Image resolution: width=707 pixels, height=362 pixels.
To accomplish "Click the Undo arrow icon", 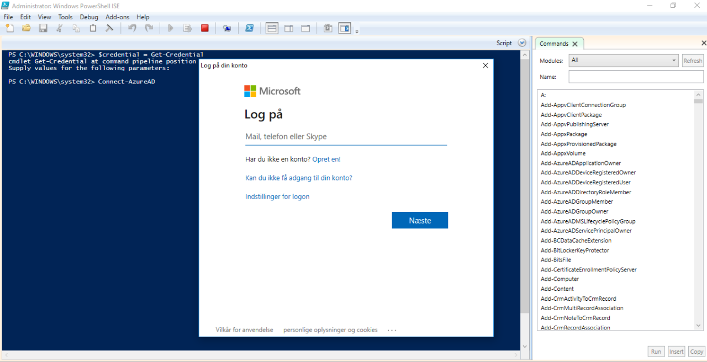I will 132,28.
